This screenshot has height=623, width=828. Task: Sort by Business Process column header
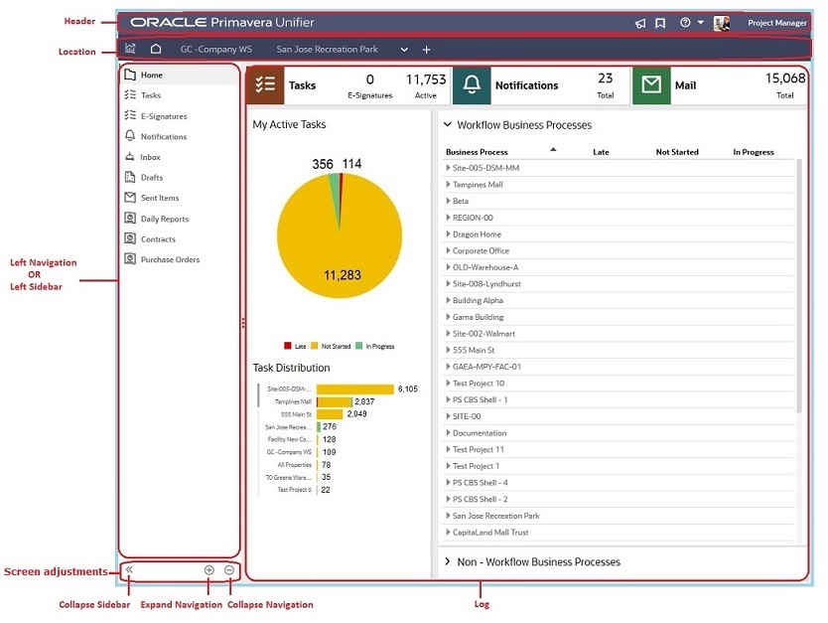[x=477, y=152]
